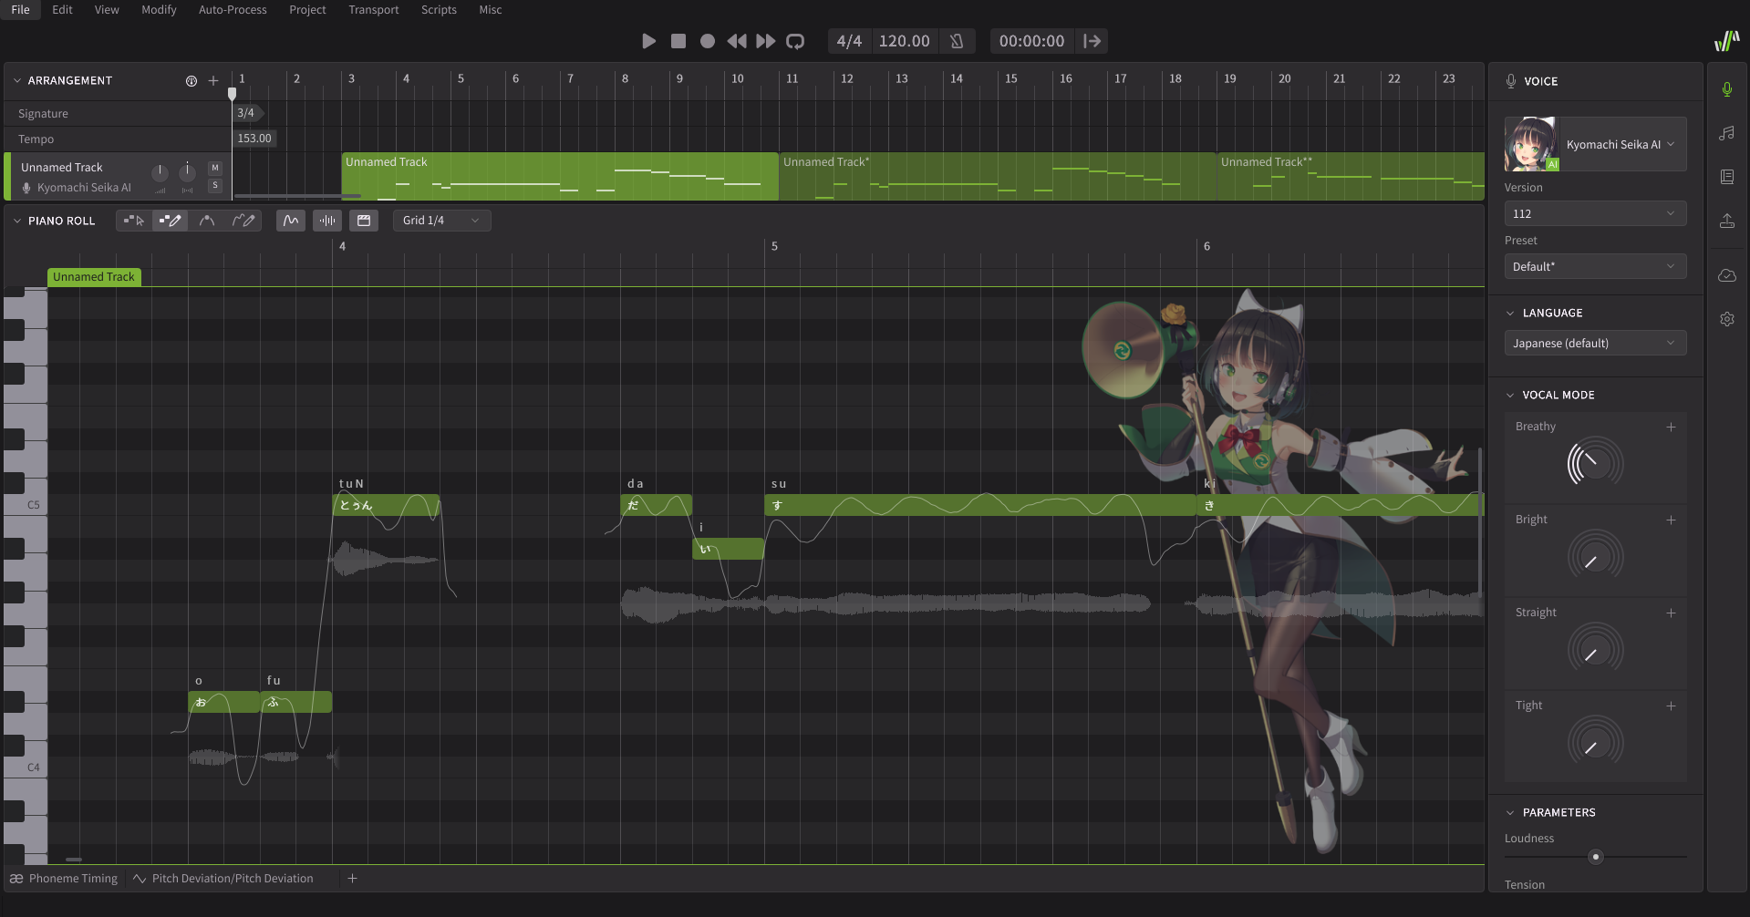Select the pitch pencil drawing tool
This screenshot has height=917, width=1750.
[243, 221]
